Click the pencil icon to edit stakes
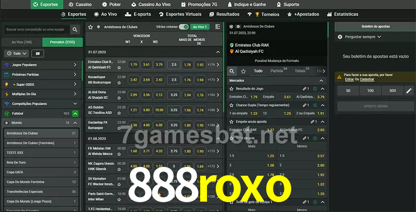 (408, 91)
